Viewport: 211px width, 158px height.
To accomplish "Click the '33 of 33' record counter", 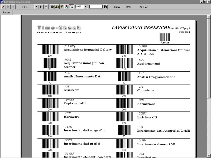I will [x=143, y=7].
